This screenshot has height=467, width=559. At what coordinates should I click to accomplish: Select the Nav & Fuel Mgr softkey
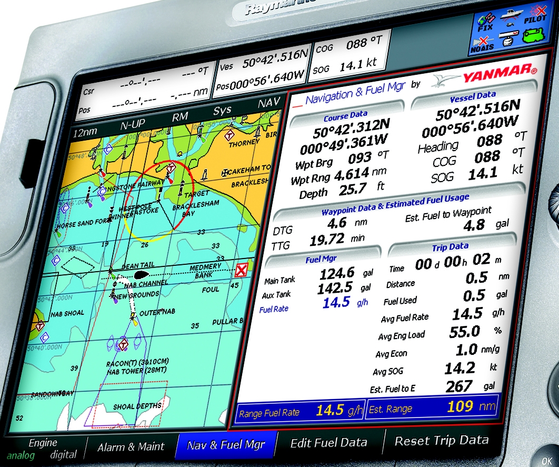(x=226, y=445)
